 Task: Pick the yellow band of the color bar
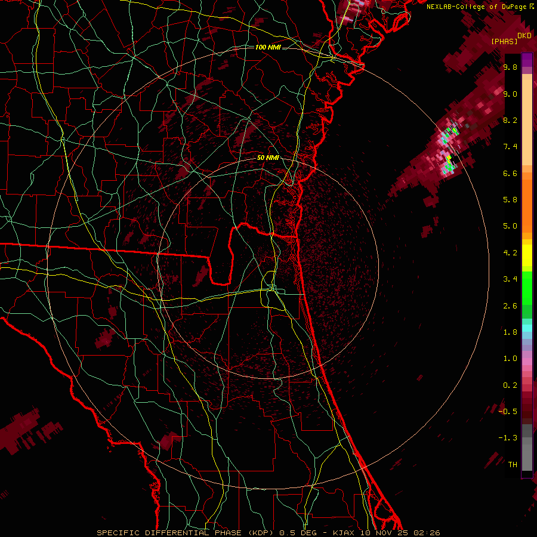click(x=527, y=255)
